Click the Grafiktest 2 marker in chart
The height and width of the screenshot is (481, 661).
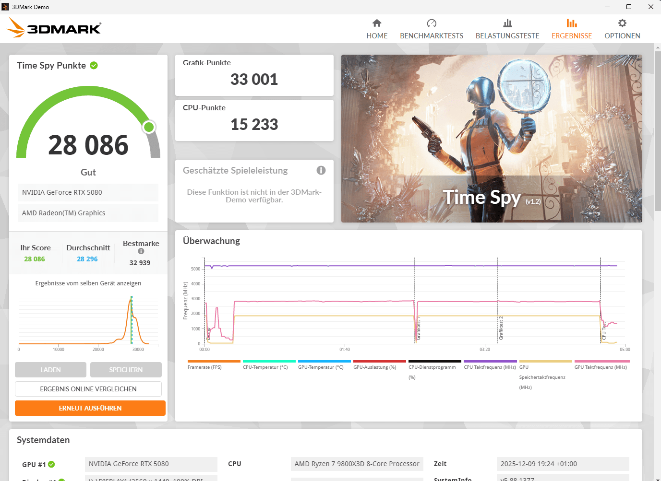[x=501, y=328]
